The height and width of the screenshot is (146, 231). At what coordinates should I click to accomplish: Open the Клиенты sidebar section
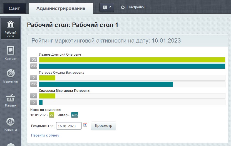[11, 124]
